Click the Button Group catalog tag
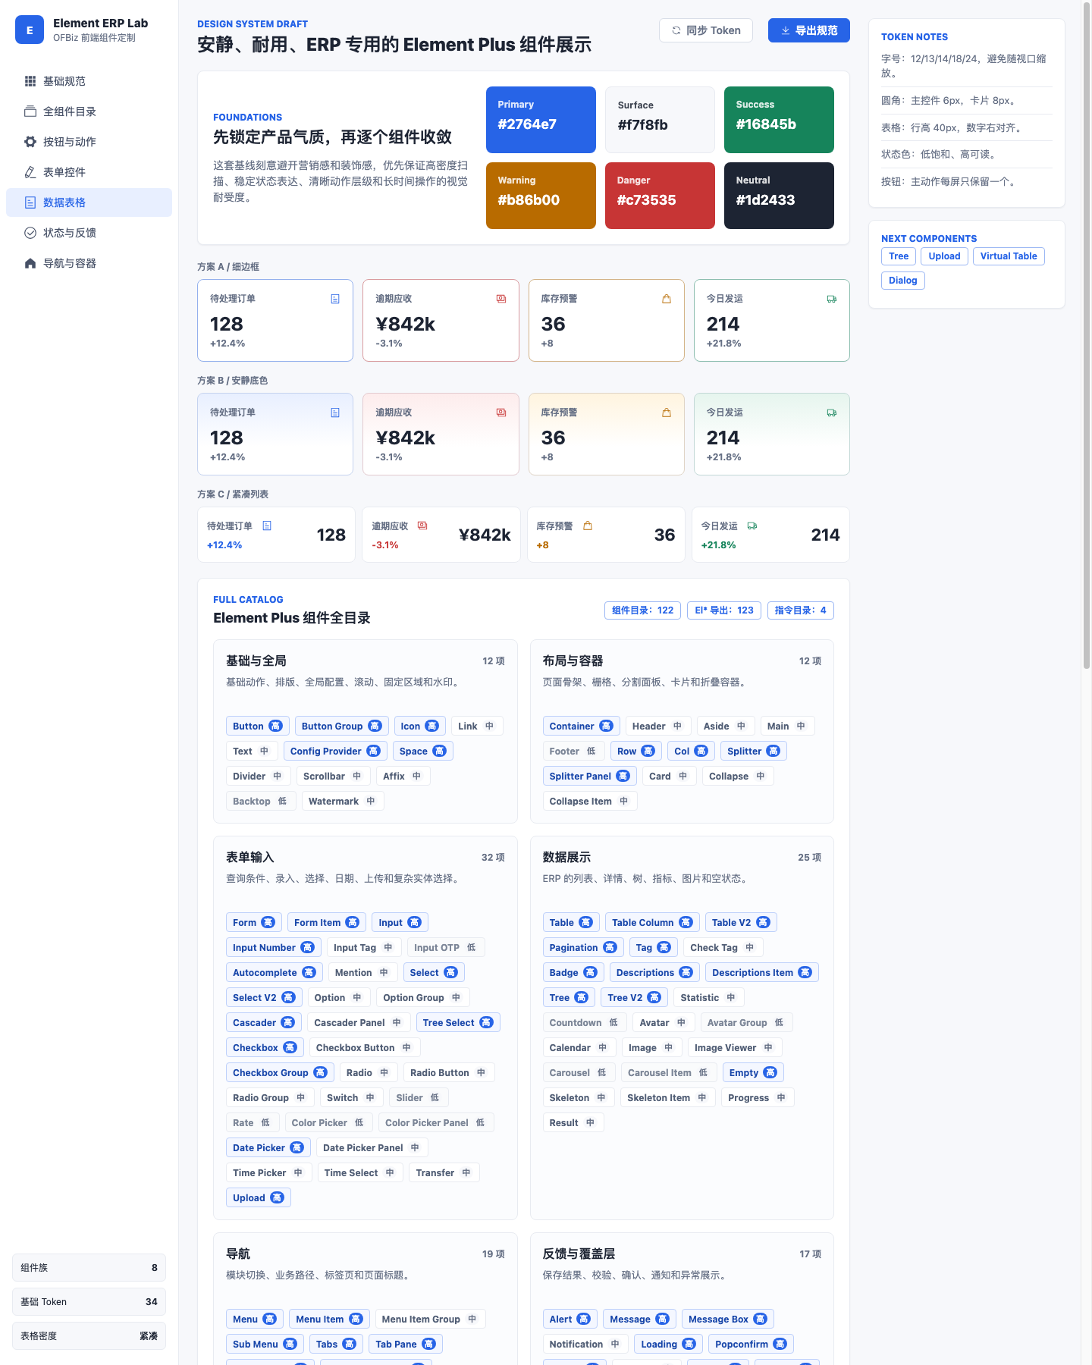 click(x=341, y=726)
